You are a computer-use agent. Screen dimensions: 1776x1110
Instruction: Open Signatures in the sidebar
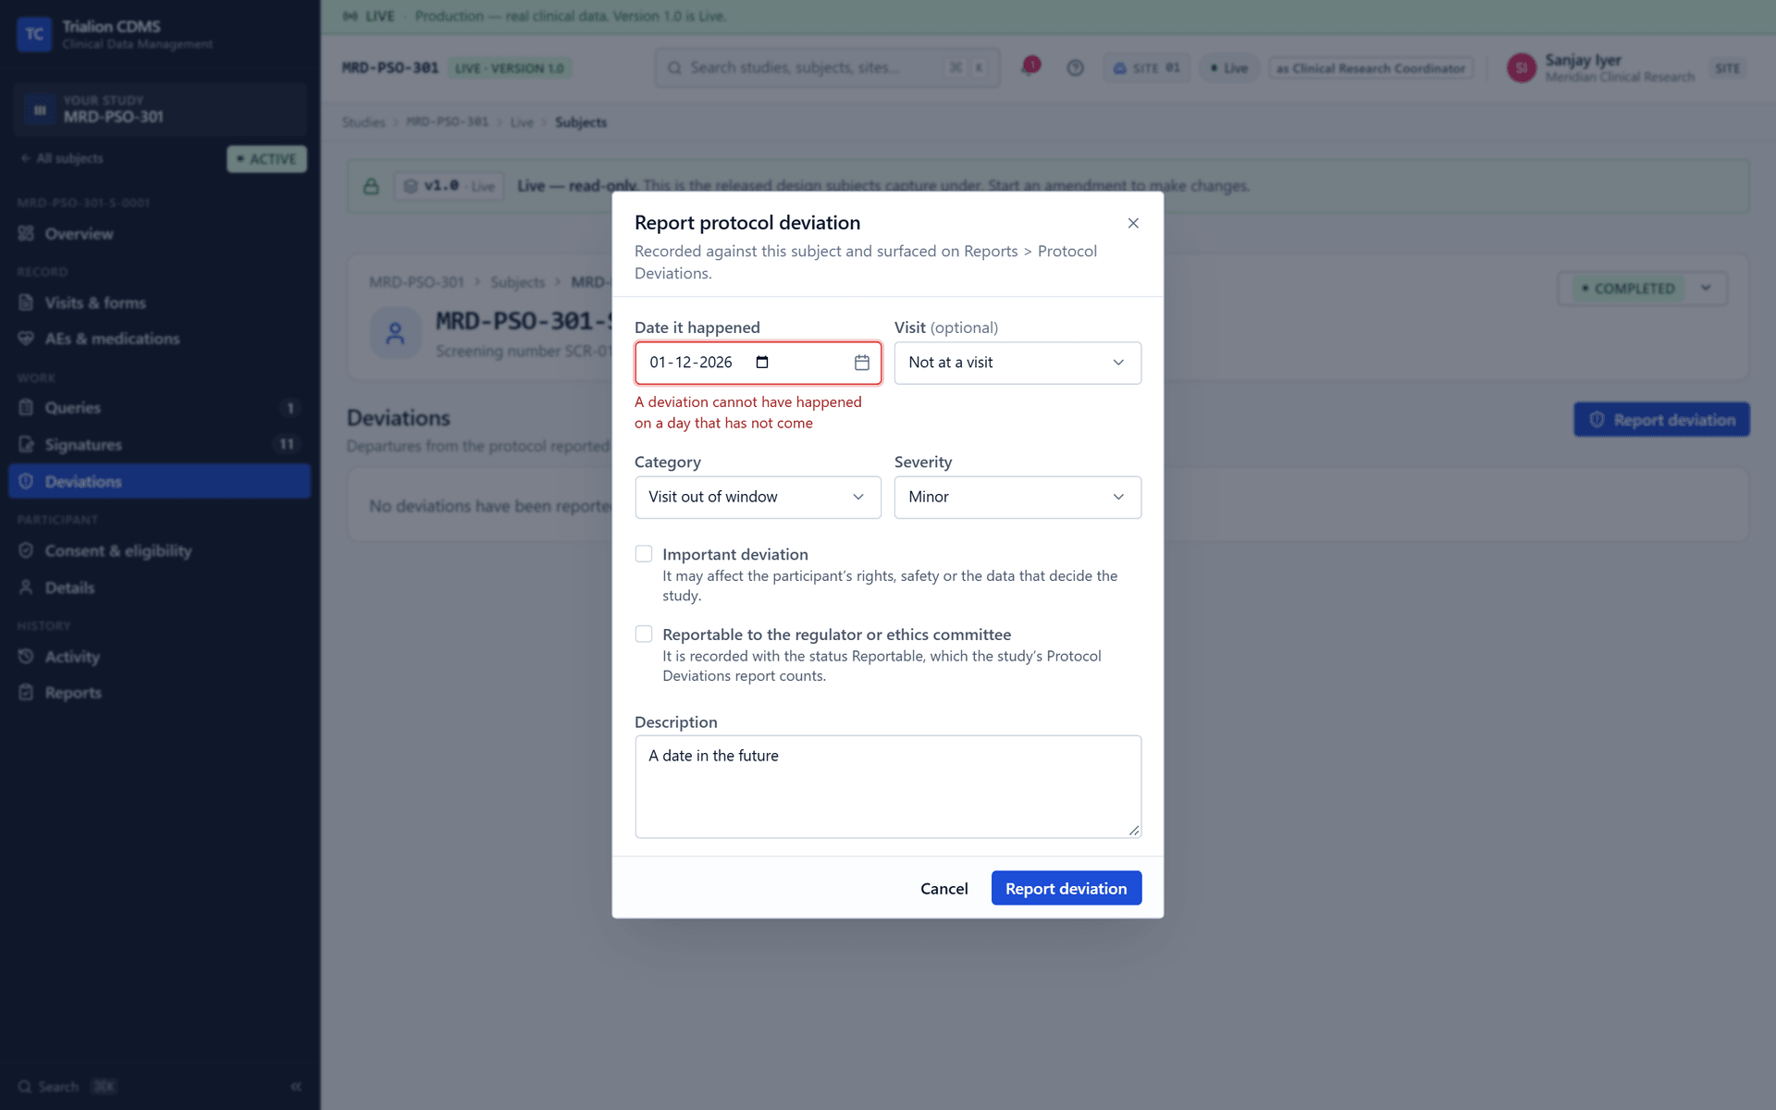point(159,445)
